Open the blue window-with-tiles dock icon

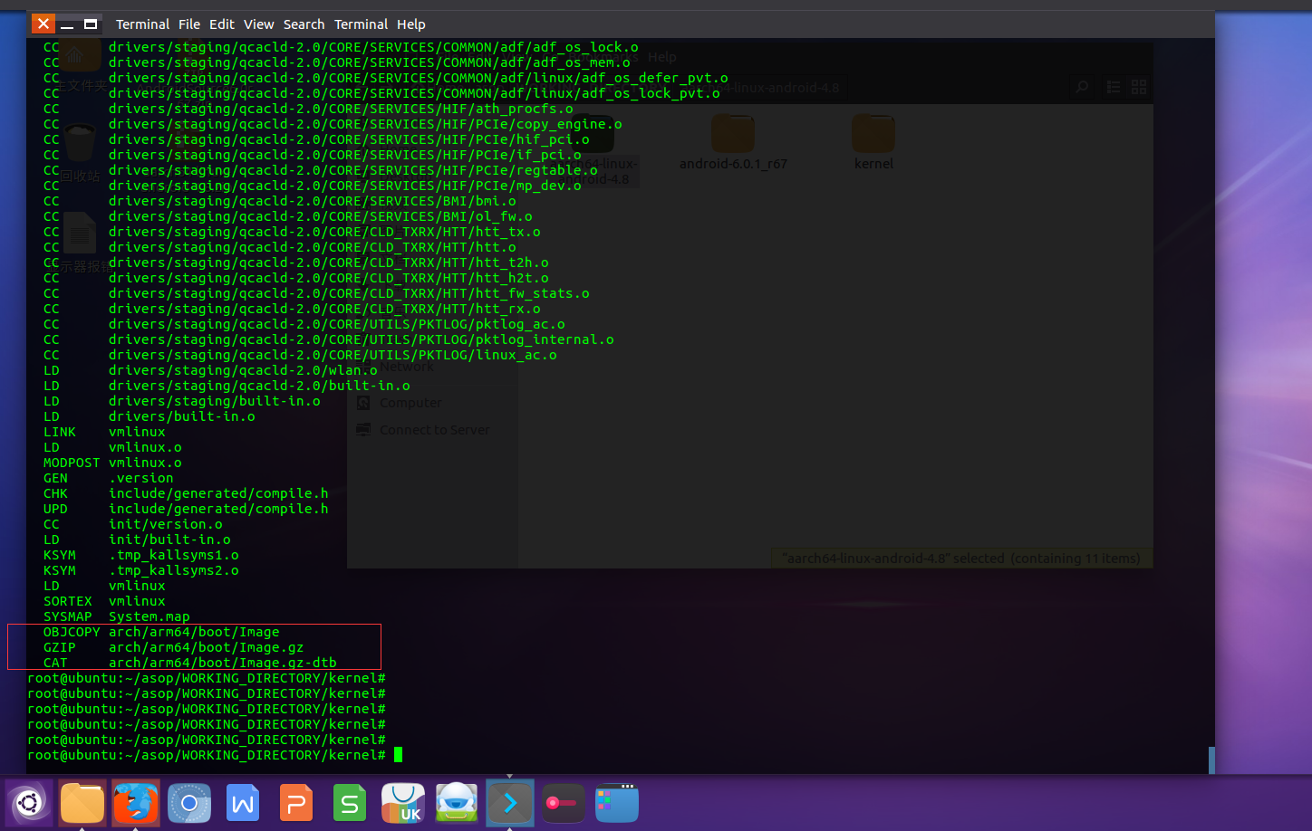pos(617,803)
